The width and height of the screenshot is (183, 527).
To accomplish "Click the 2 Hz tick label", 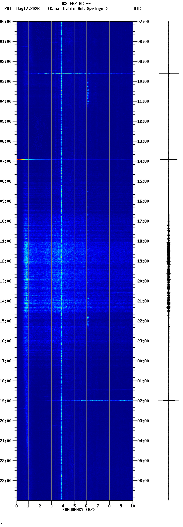I will tap(40, 506).
